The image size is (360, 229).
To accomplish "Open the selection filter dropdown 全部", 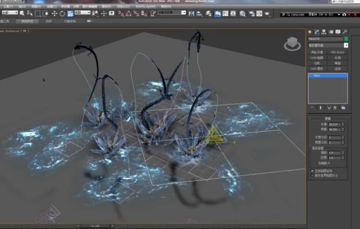I will [10, 13].
